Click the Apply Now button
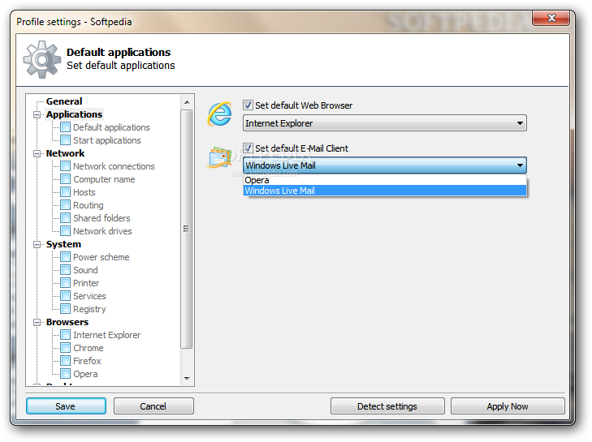The width and height of the screenshot is (592, 442). point(508,406)
